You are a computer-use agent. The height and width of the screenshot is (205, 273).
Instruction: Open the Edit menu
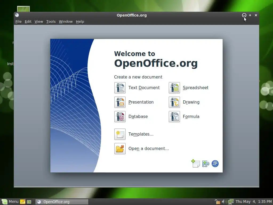pos(28,21)
